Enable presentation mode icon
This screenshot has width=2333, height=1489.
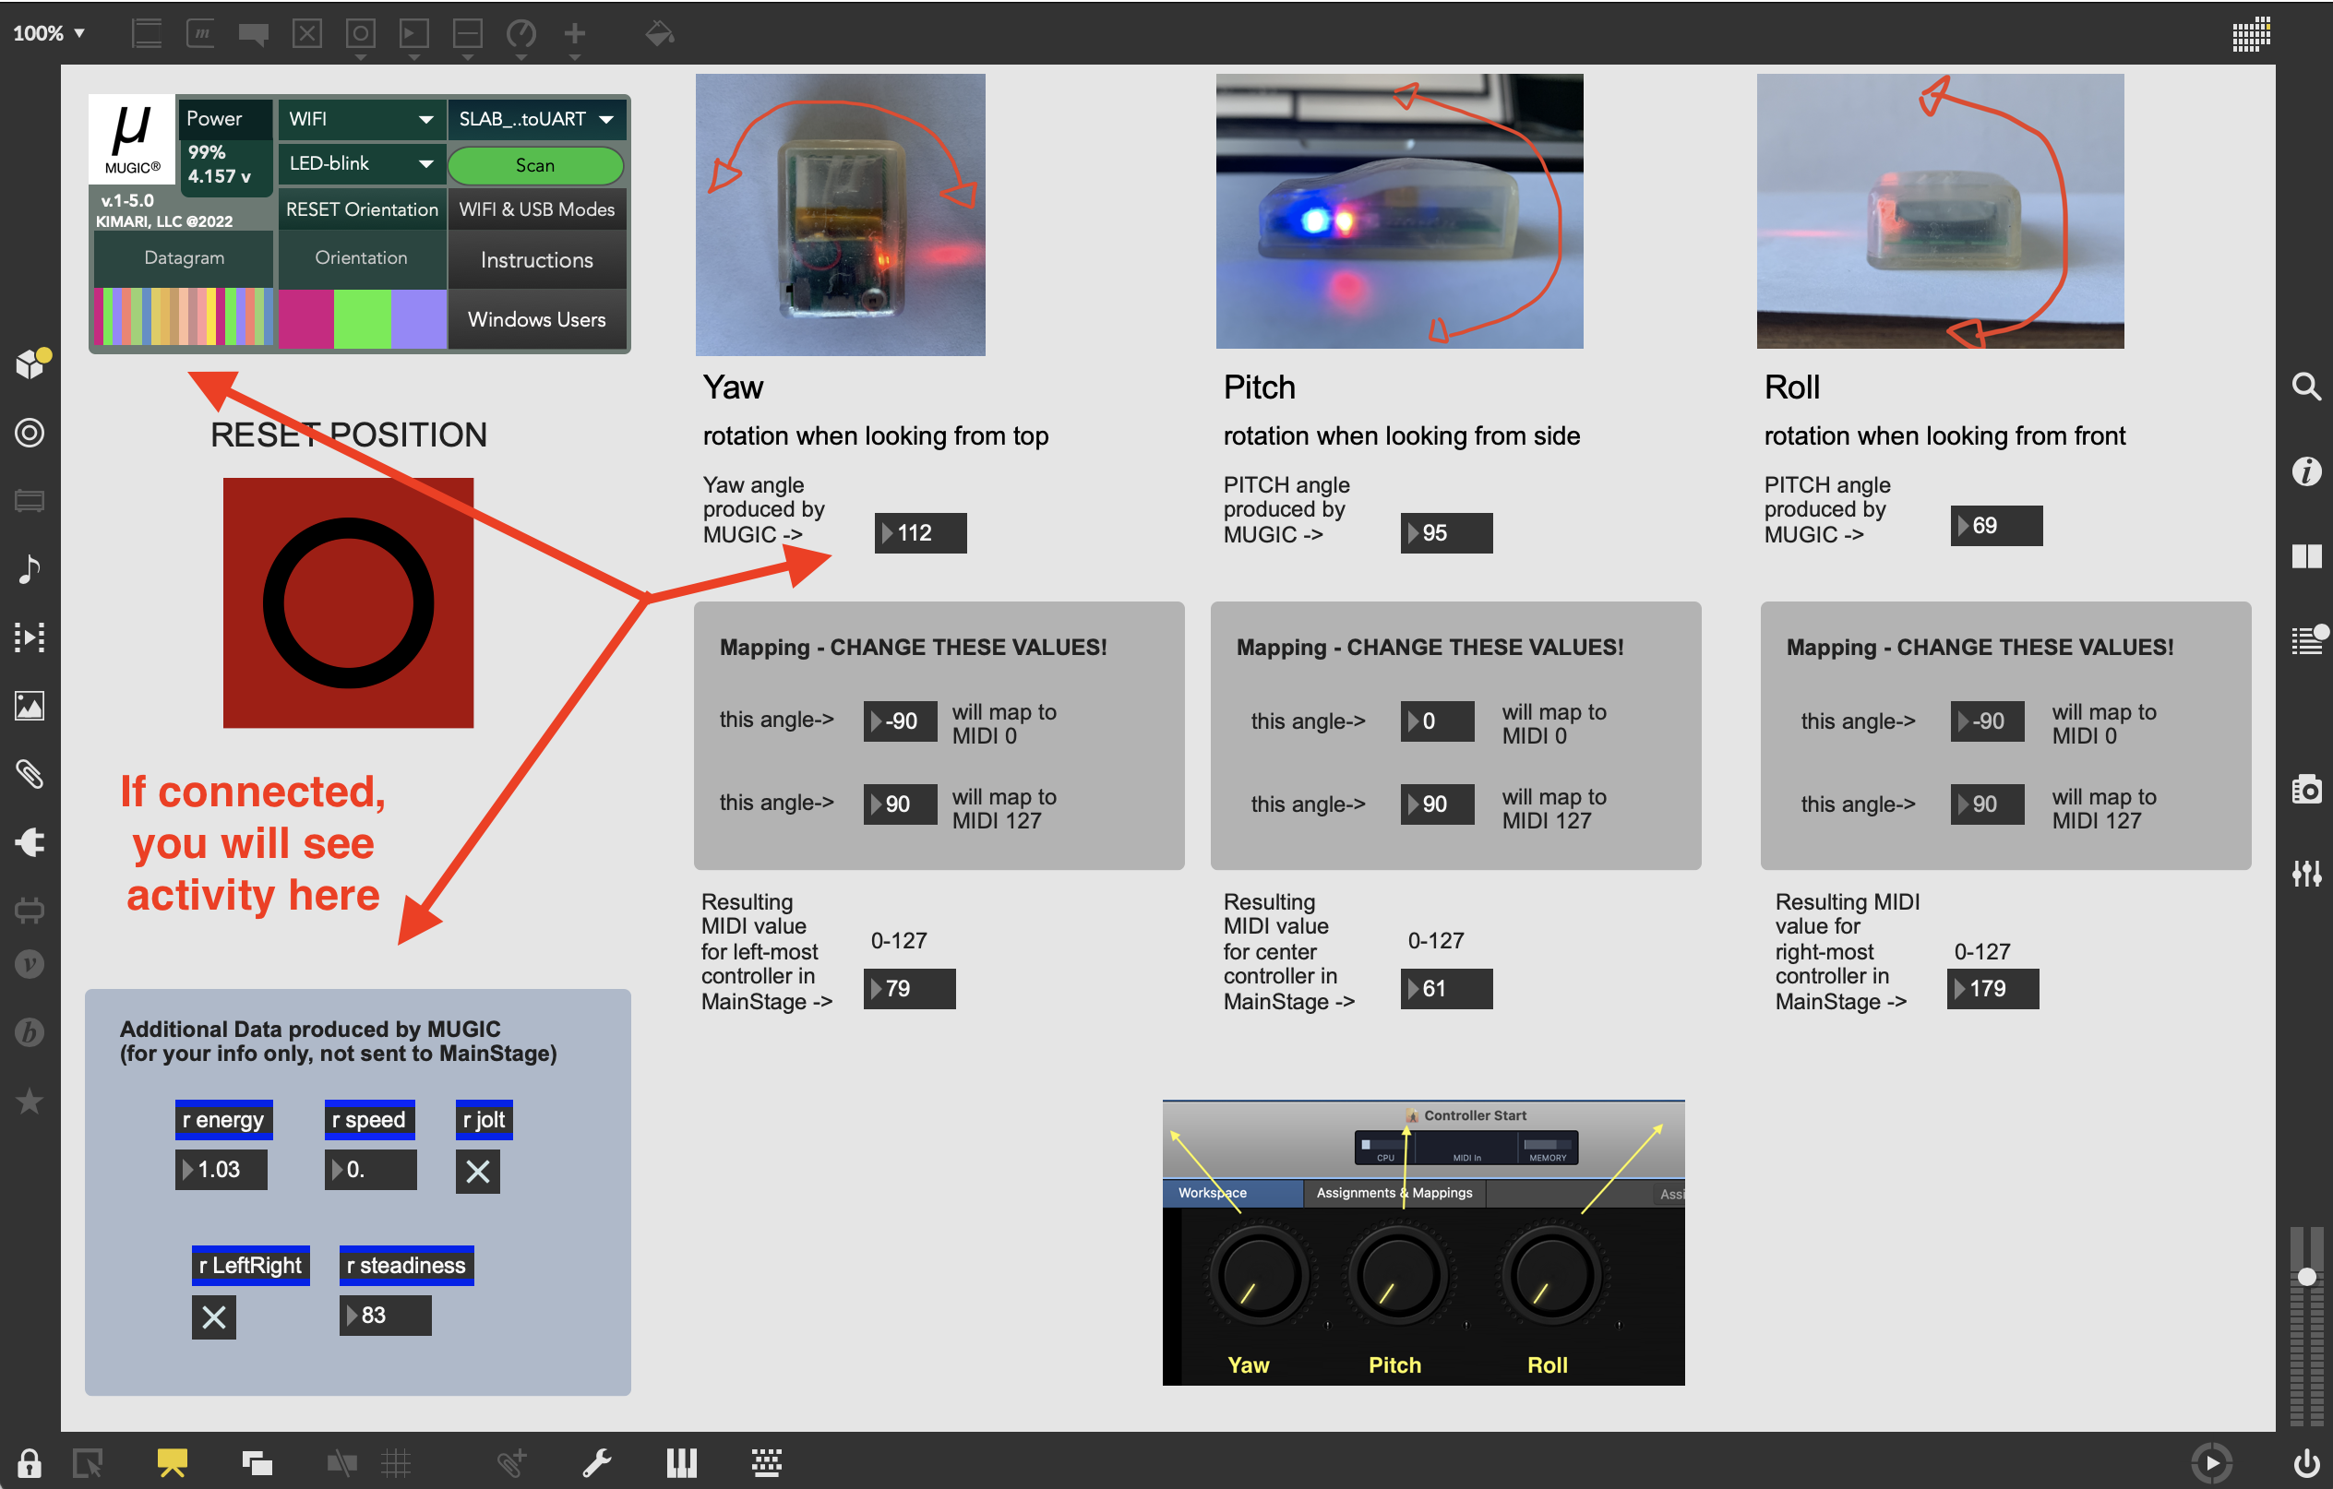click(x=172, y=1462)
